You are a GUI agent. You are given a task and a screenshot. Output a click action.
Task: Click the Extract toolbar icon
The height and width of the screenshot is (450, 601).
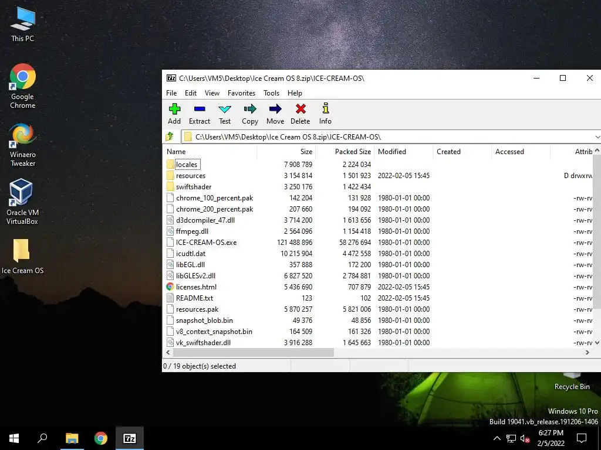(x=200, y=109)
